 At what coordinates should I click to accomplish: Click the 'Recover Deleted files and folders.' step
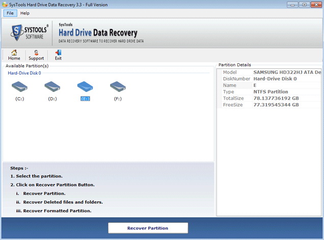[63, 202]
